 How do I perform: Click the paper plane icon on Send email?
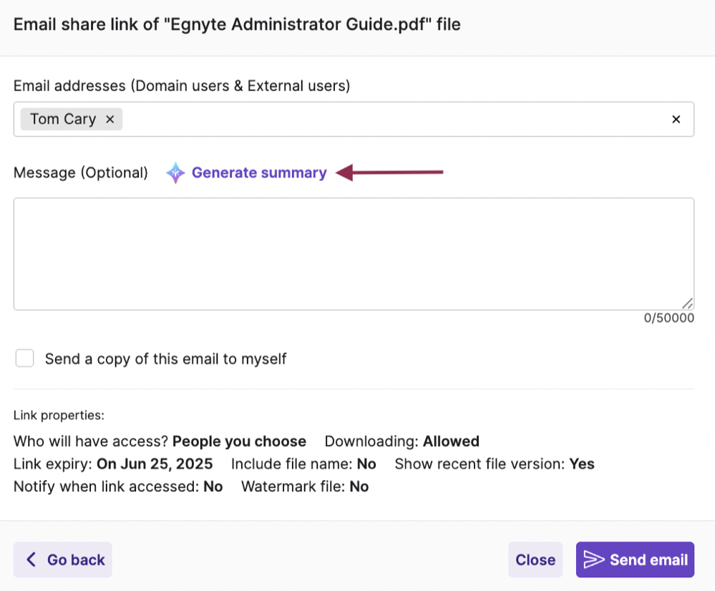(x=594, y=559)
